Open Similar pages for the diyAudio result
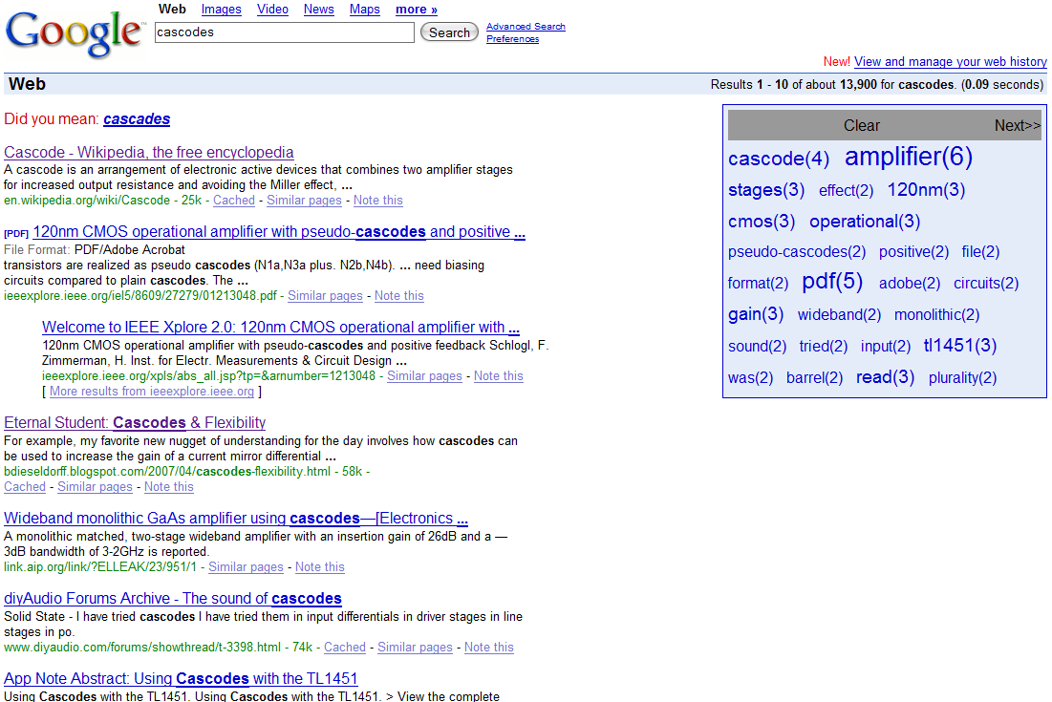This screenshot has height=702, width=1052. point(416,647)
